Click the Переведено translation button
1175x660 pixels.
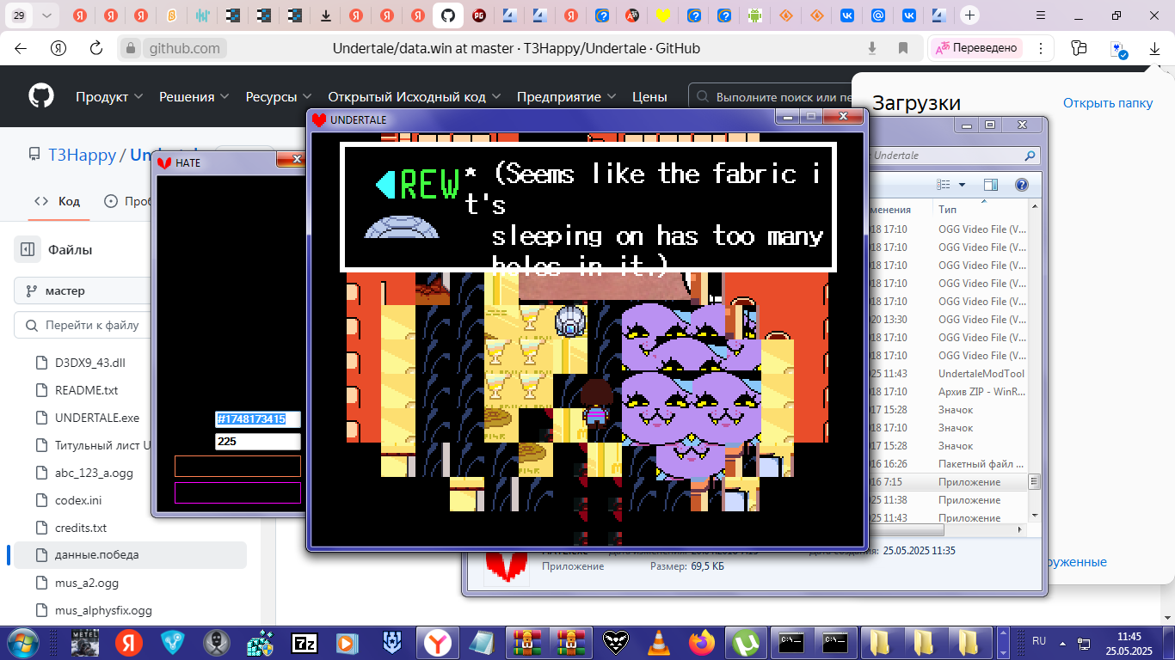tap(977, 48)
